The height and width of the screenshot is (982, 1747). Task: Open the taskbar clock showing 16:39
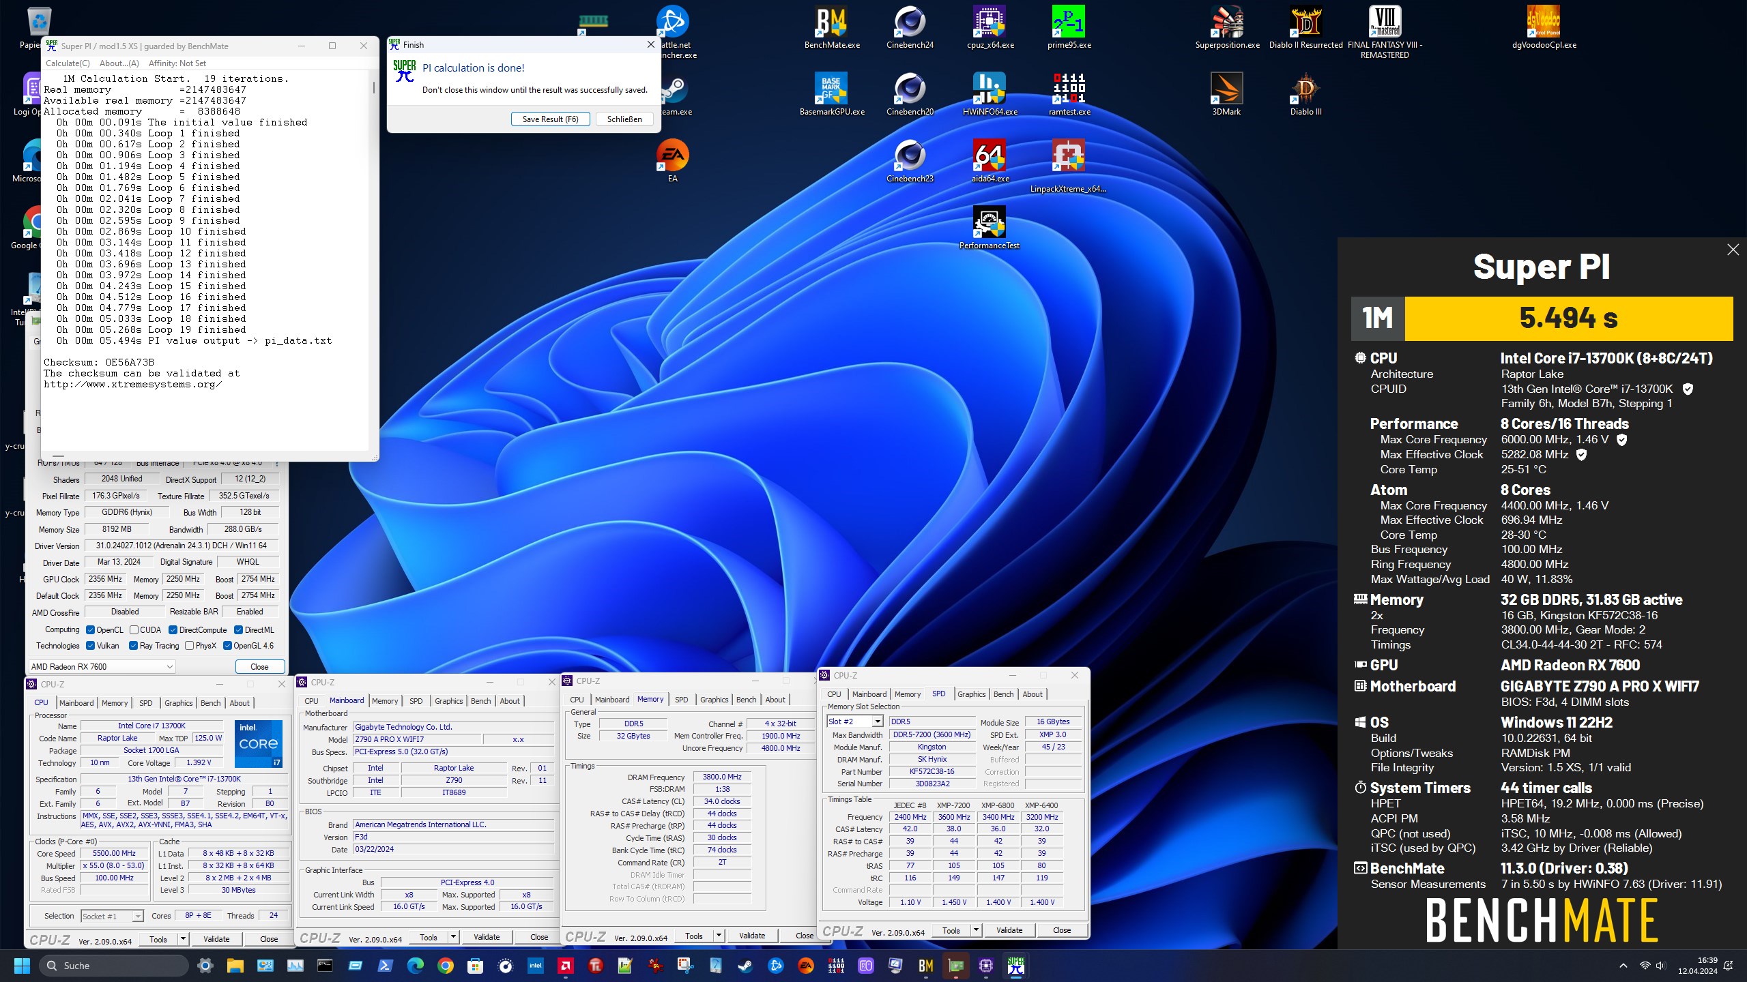tap(1697, 966)
